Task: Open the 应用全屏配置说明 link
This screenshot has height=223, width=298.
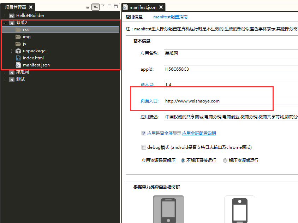Action: [199, 133]
